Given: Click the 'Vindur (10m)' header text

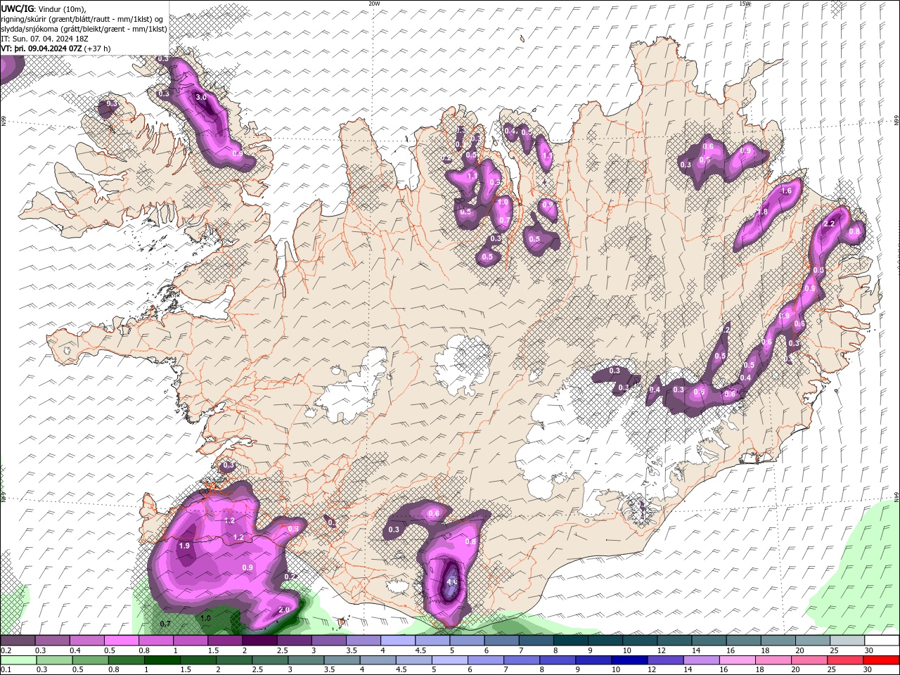Looking at the screenshot, I should (62, 8).
